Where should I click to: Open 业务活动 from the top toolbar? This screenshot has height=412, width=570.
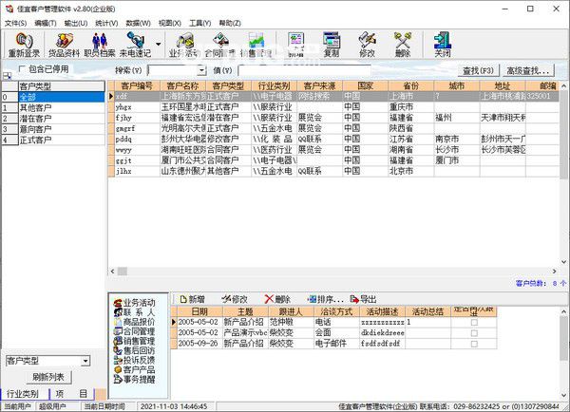184,45
